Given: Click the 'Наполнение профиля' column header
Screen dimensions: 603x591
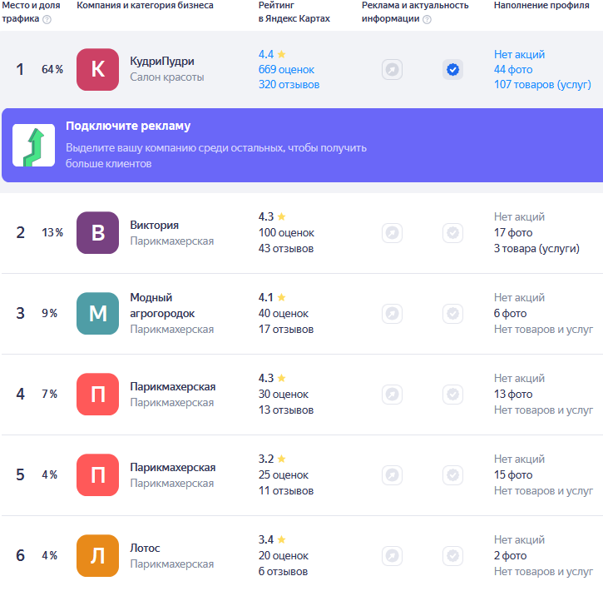Looking at the screenshot, I should (x=541, y=5).
